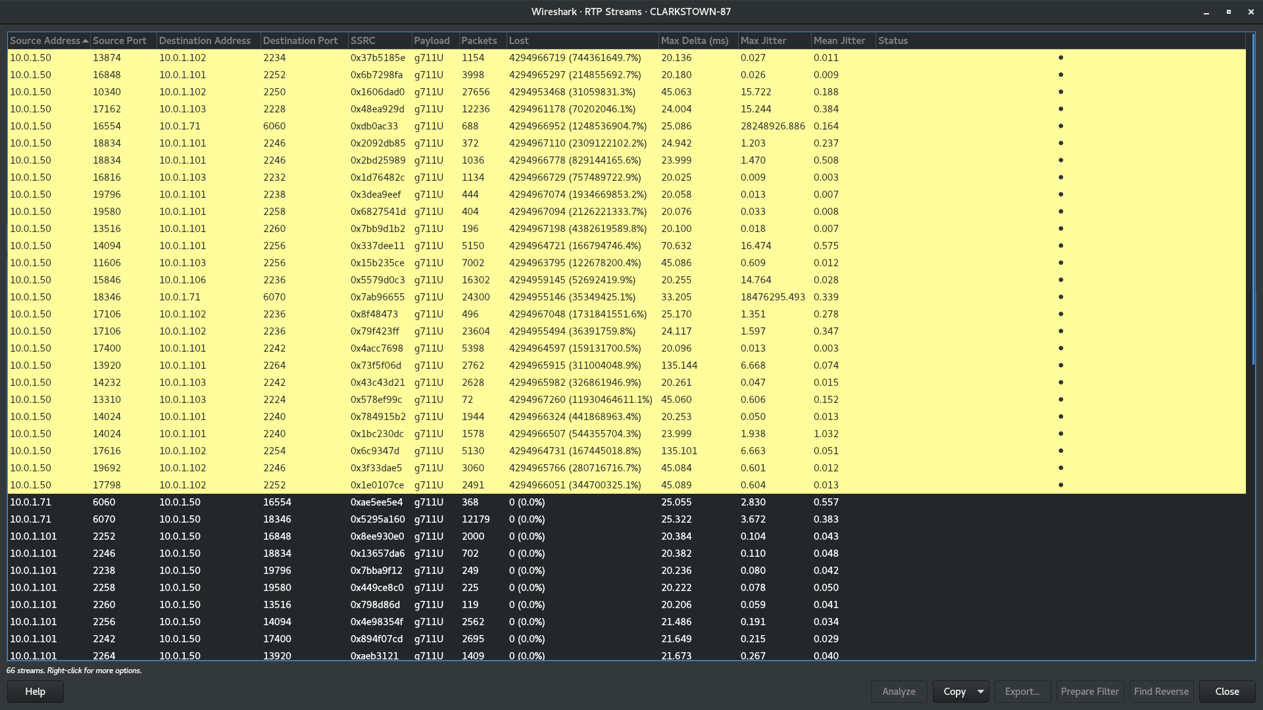Screen dimensions: 1263x710
Task: Maximize the RTP Streams window
Action: click(1228, 12)
